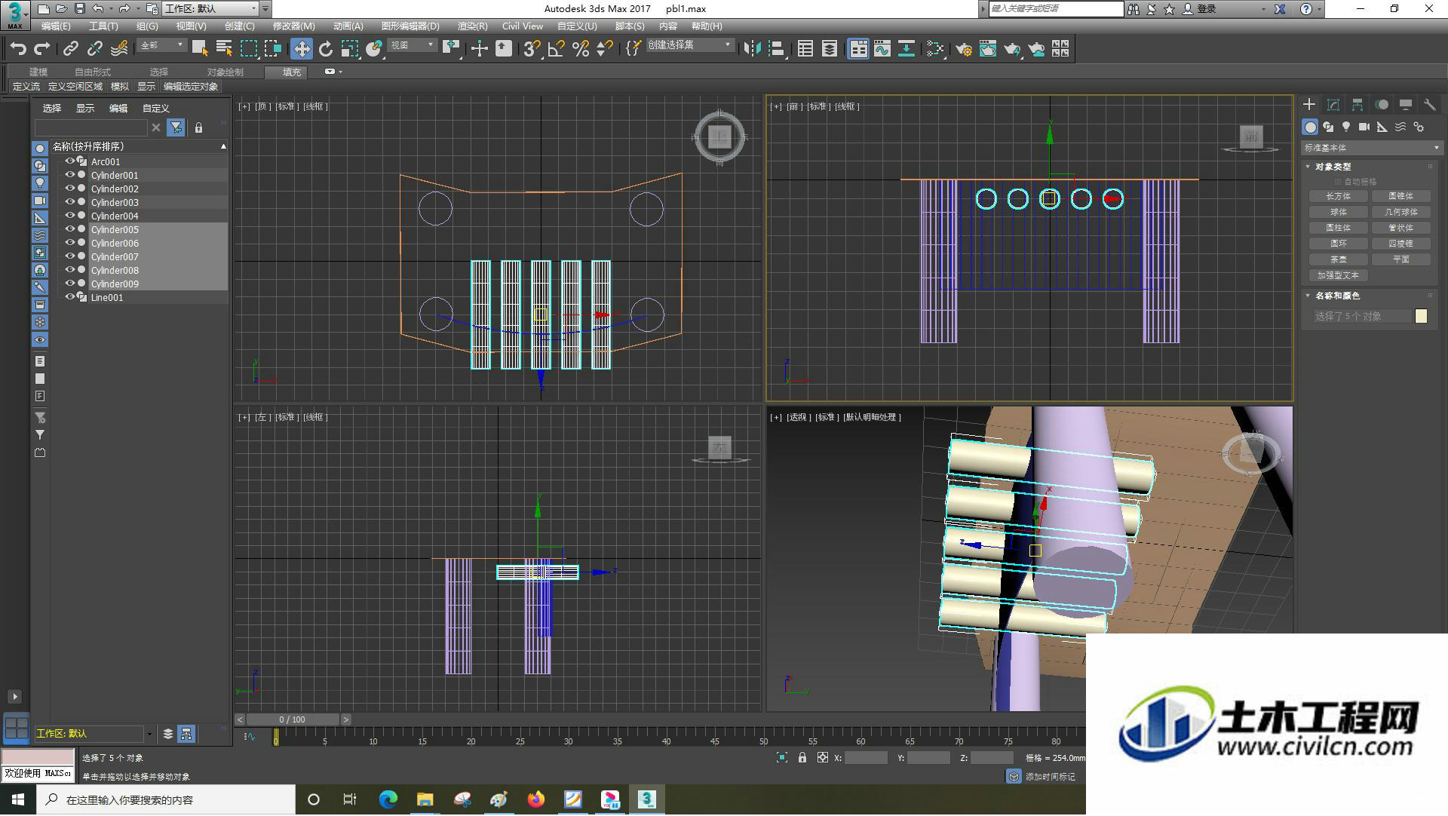Choose Rectangular Selection Region tool

tap(248, 49)
